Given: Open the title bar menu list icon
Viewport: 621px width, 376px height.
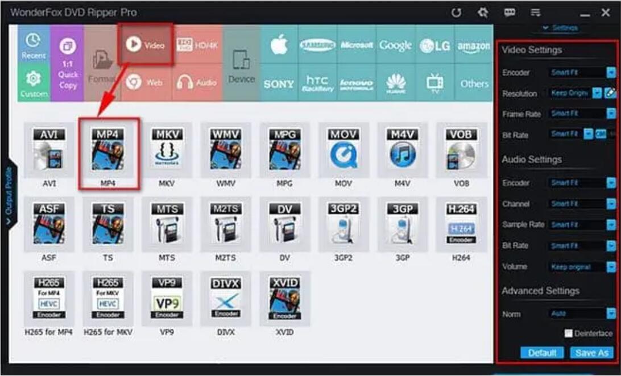Looking at the screenshot, I should [x=536, y=12].
